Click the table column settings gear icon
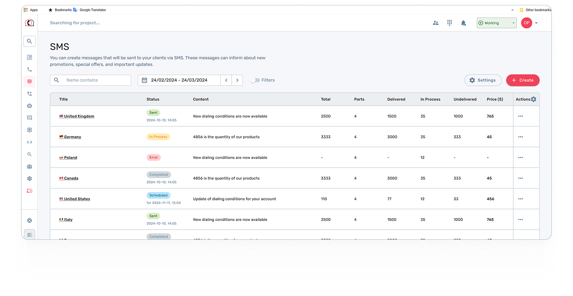573x296 pixels. [x=534, y=99]
